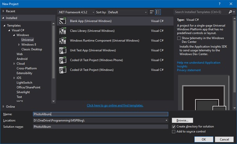Image resolution: width=237 pixels, height=144 pixels.
Task: Click the Browse... button
Action: pyautogui.click(x=182, y=120)
